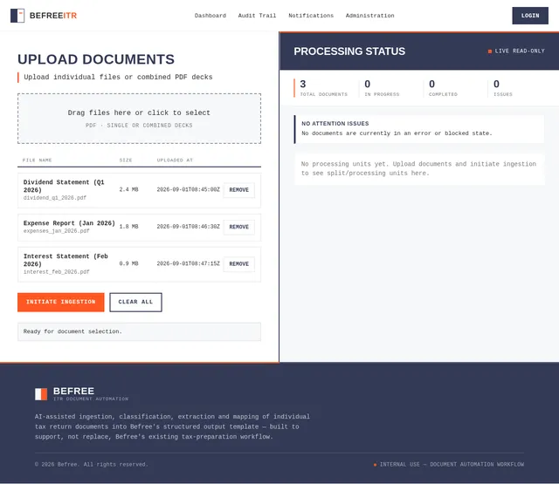Open the Administration menu item
Screen dimensions: 559x484
point(369,16)
